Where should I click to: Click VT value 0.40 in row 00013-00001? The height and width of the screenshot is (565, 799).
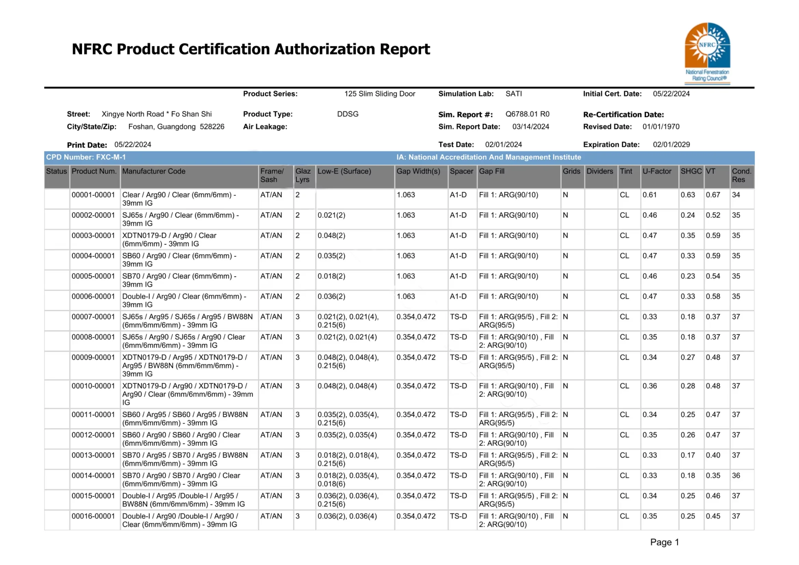pos(713,455)
